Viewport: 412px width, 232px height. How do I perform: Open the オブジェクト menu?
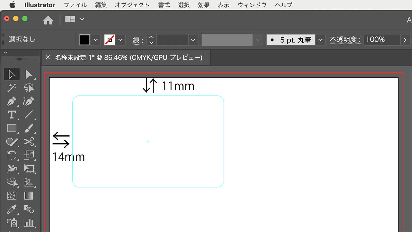pyautogui.click(x=132, y=5)
